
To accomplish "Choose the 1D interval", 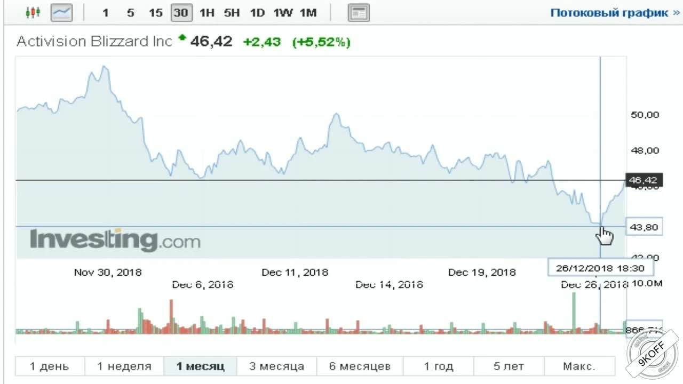I will (x=257, y=13).
